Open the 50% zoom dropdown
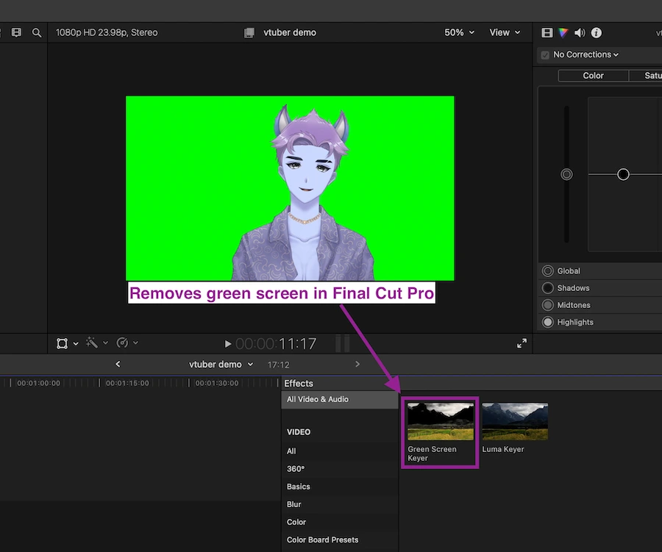Image resolution: width=662 pixels, height=552 pixels. [x=459, y=32]
